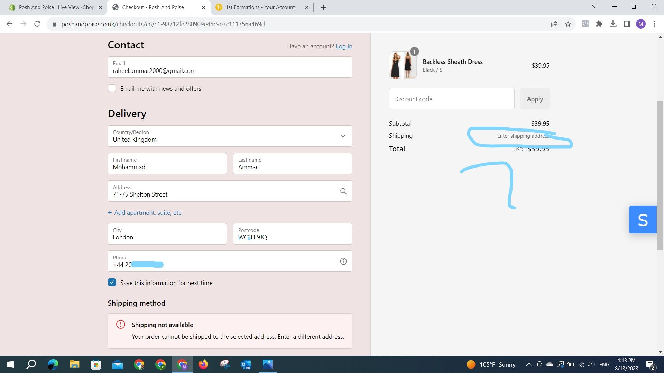
Task: Show hidden system tray icons
Action: click(529, 364)
